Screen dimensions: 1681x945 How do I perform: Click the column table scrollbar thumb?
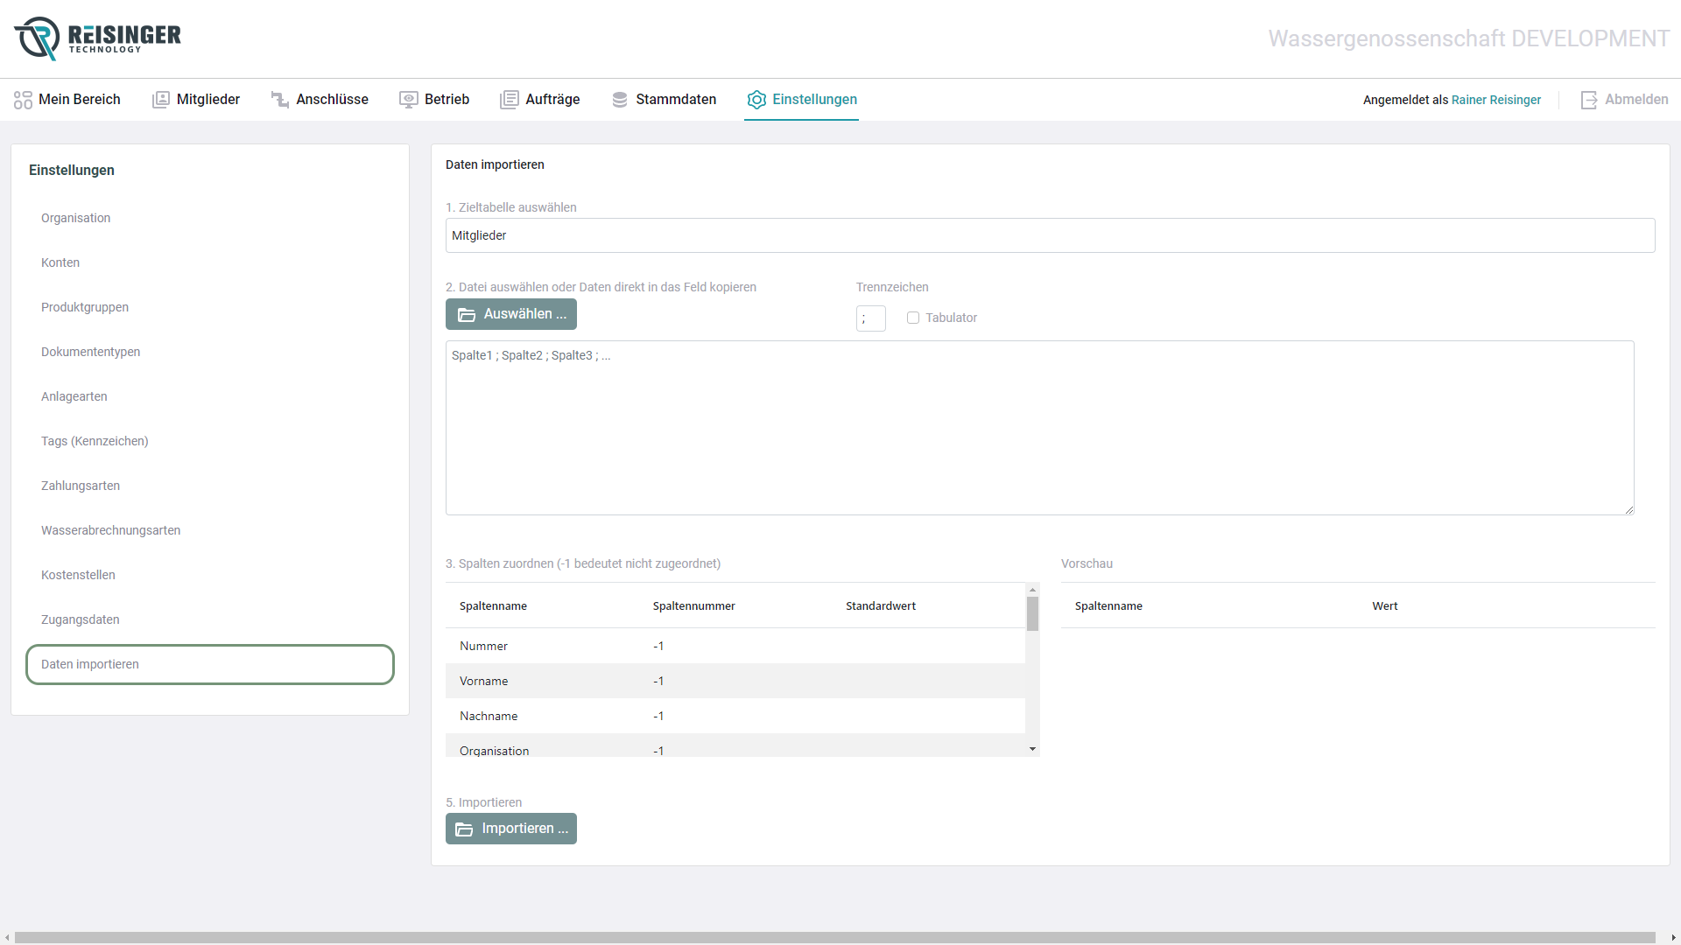(1032, 613)
